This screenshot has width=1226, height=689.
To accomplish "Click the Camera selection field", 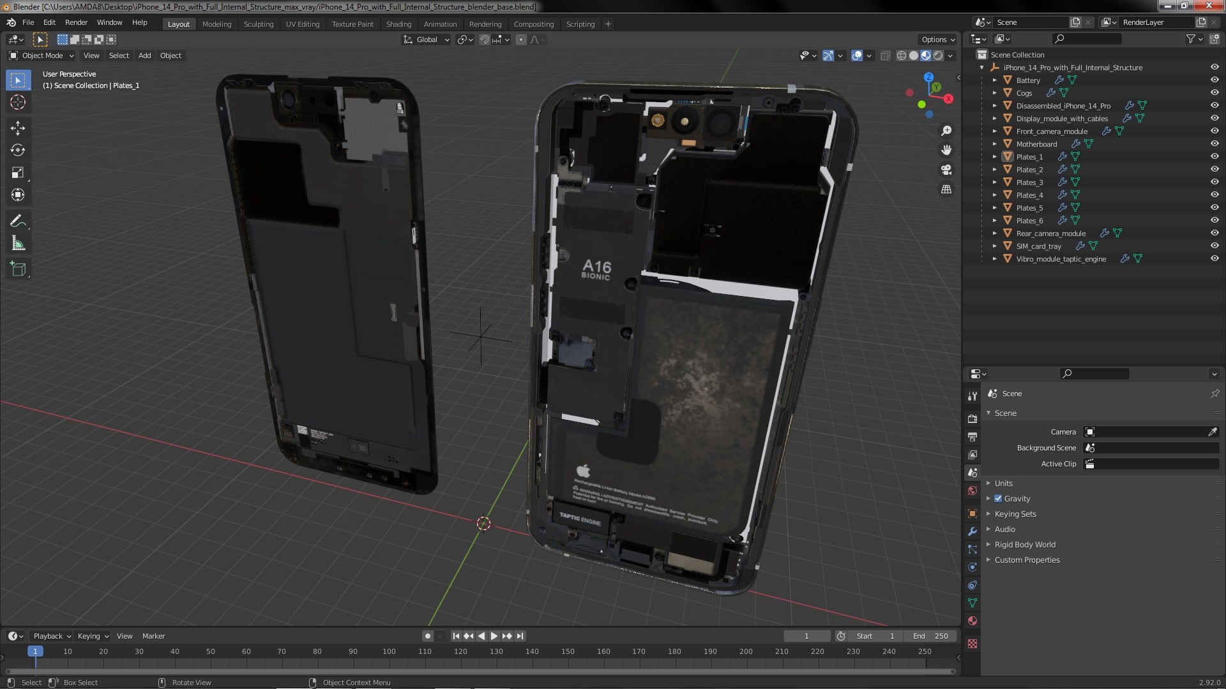I will 1151,433.
